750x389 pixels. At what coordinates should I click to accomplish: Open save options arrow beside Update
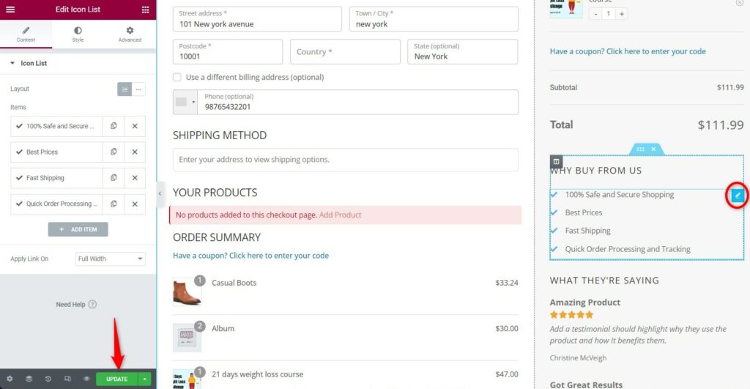[144, 379]
